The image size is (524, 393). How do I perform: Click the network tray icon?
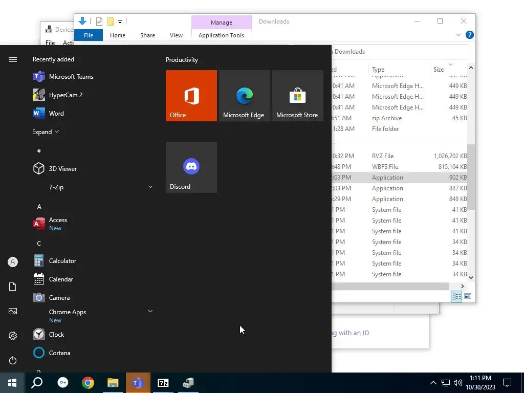click(446, 383)
